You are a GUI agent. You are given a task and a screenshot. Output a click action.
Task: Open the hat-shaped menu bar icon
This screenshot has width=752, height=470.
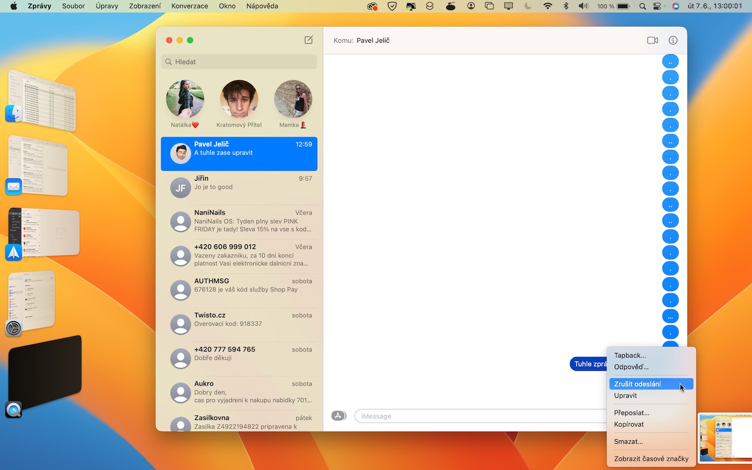[450, 6]
